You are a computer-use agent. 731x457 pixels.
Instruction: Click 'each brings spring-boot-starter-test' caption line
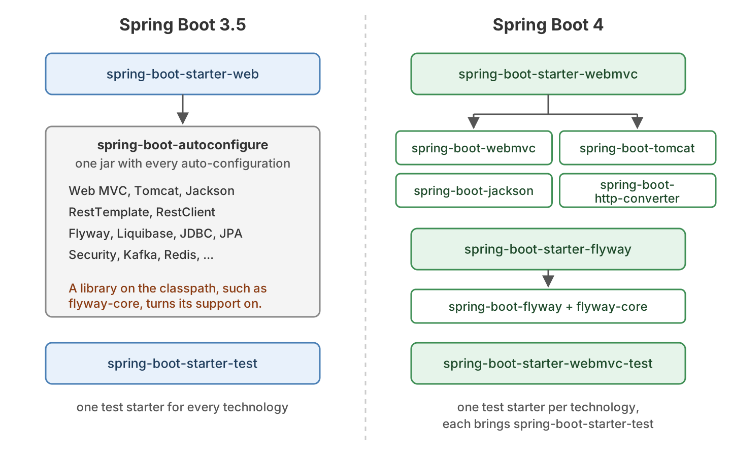(x=548, y=424)
